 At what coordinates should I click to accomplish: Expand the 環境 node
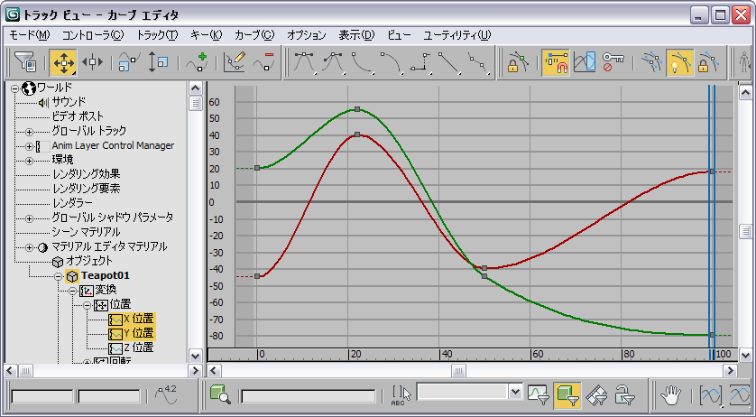30,161
